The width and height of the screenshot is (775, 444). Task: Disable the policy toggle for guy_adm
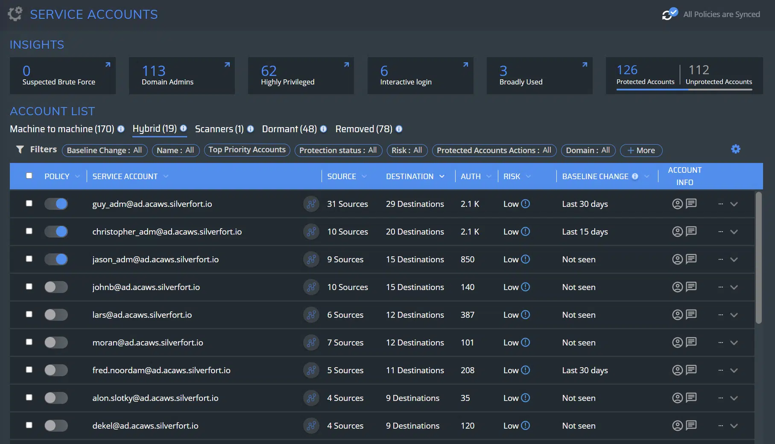click(x=56, y=204)
